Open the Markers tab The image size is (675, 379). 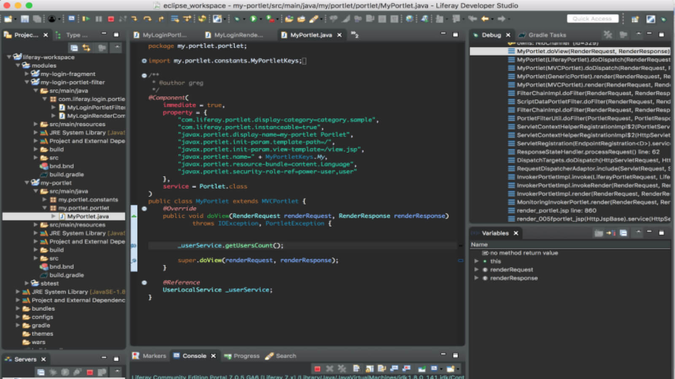[x=150, y=356]
